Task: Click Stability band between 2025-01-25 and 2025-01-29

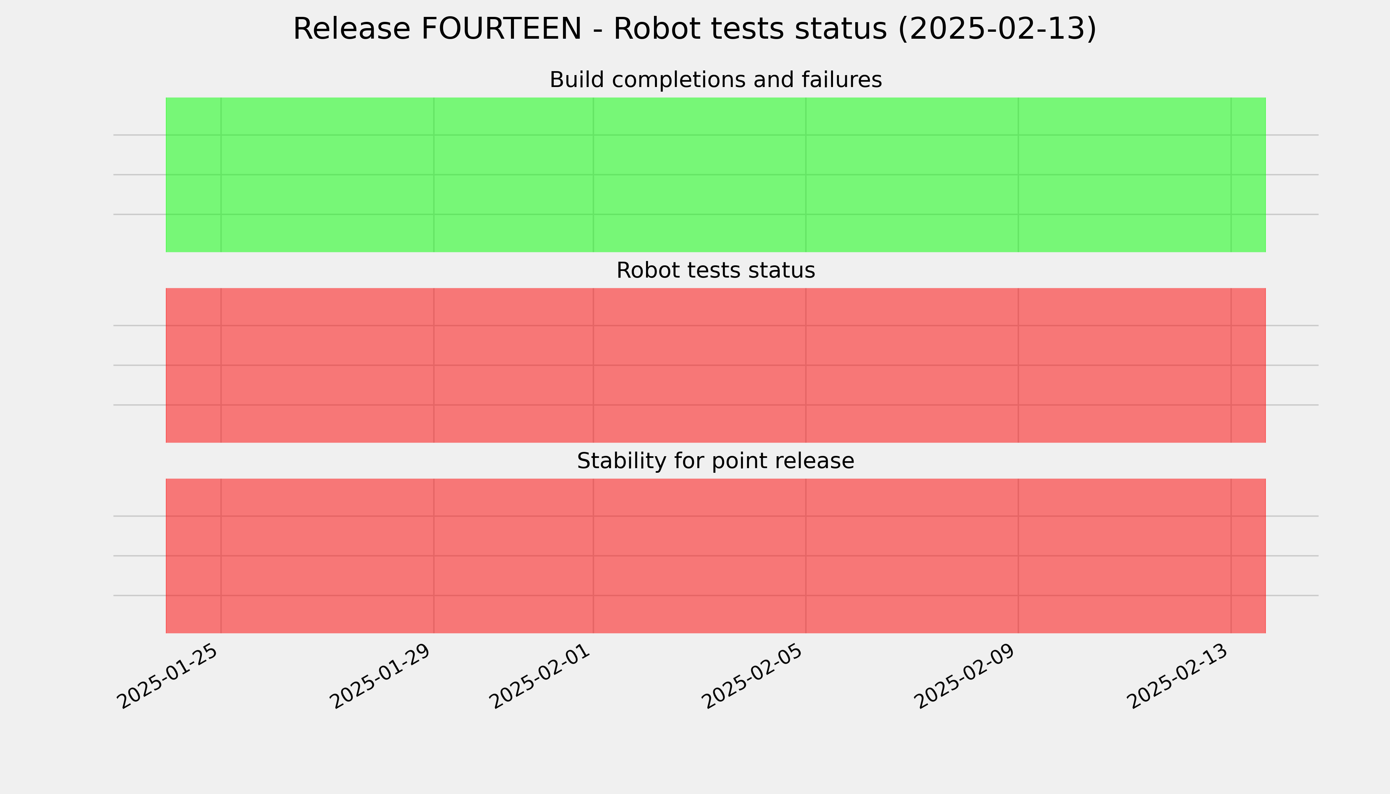Action: point(327,556)
